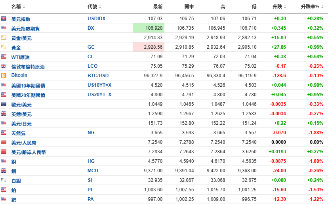Click flag icon for 美元指數 row
This screenshot has height=204, width=328.
tap(4, 18)
